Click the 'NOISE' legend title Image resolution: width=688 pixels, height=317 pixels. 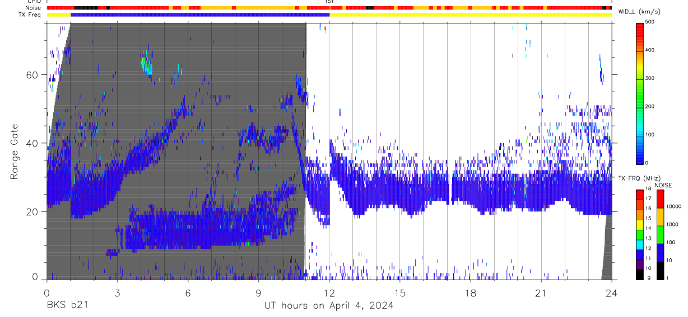click(x=664, y=185)
